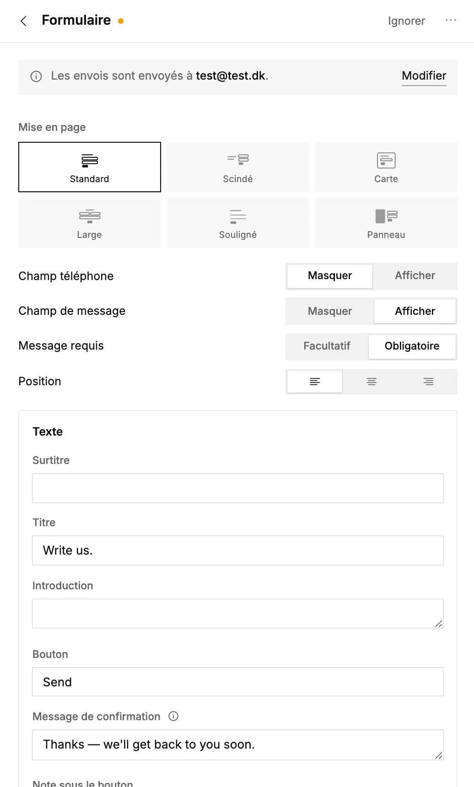Viewport: 474px width, 787px height.
Task: Choose the Scindé layout
Action: [238, 167]
